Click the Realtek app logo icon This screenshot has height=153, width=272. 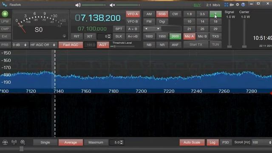5,5
